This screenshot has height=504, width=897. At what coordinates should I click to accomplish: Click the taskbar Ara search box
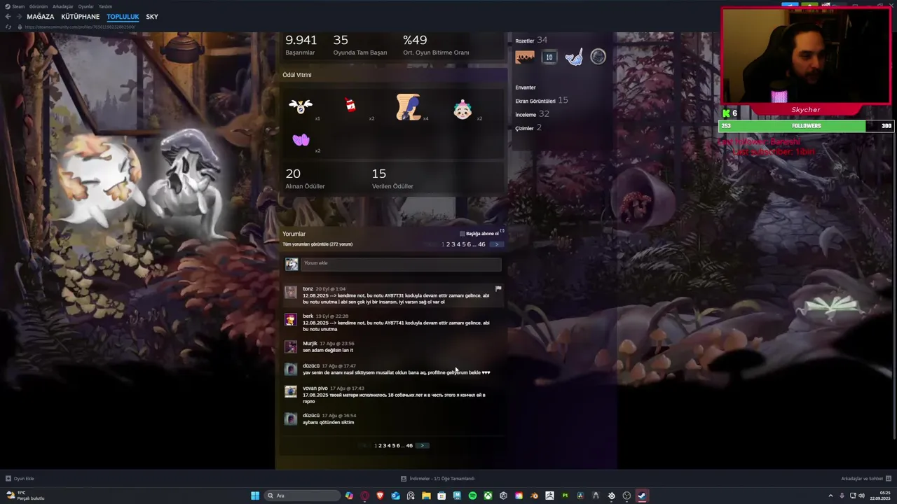(x=303, y=496)
